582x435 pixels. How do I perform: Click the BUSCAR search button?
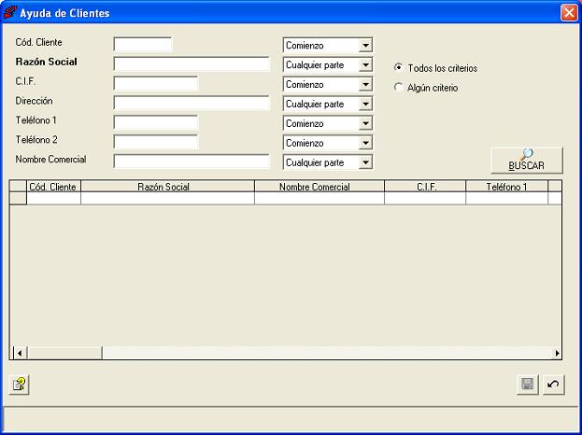point(527,161)
